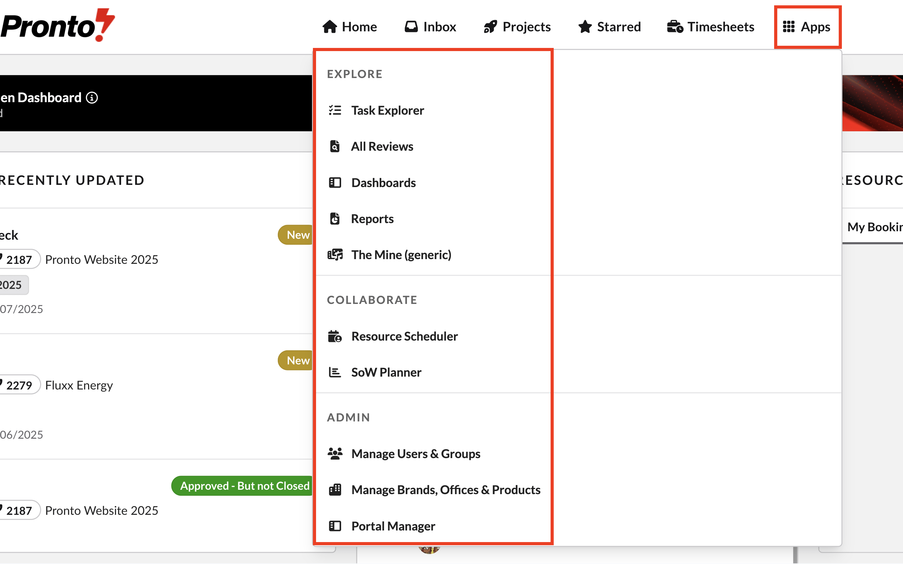Click the All Reviews document icon
Viewport: 903px width, 564px height.
(335, 146)
